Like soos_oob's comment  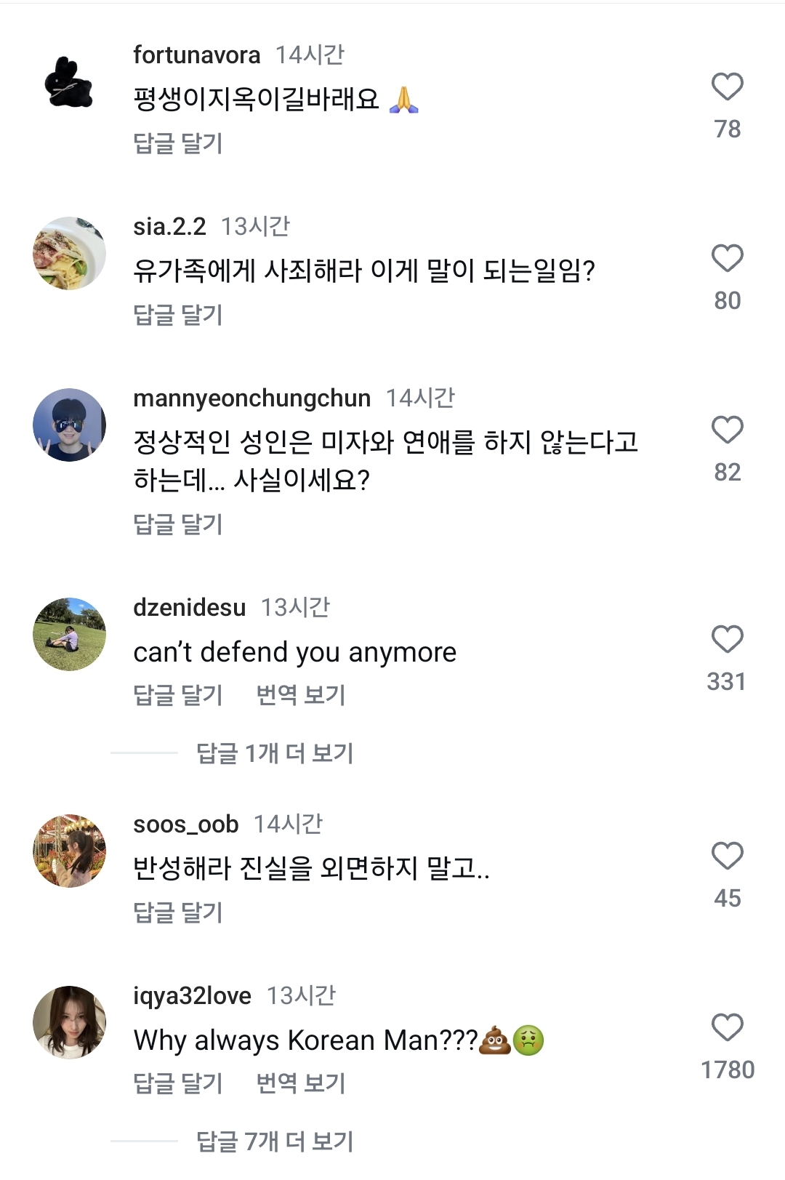pos(727,856)
